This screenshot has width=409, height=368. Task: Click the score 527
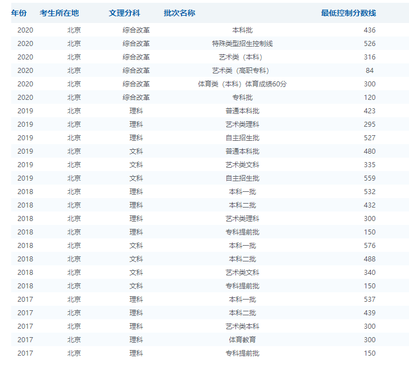click(x=370, y=138)
